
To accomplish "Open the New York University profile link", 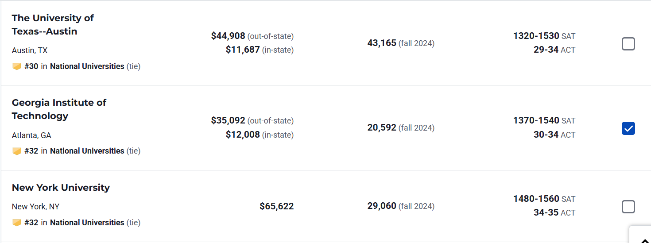I will point(61,188).
